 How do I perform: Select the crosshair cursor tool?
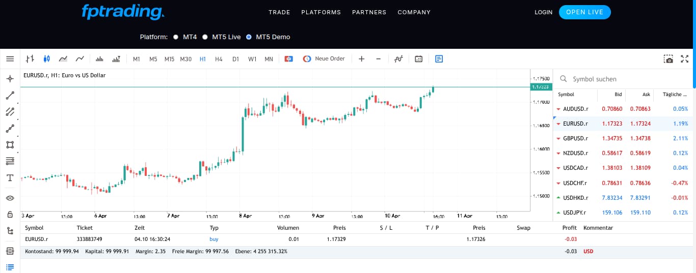click(10, 79)
